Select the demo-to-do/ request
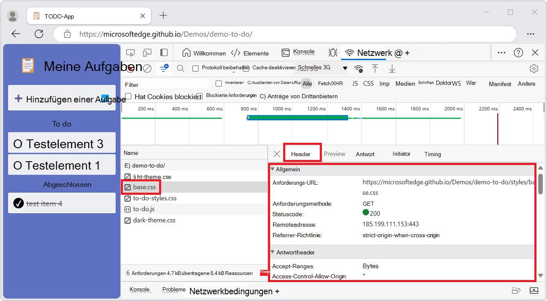 [x=194, y=165]
